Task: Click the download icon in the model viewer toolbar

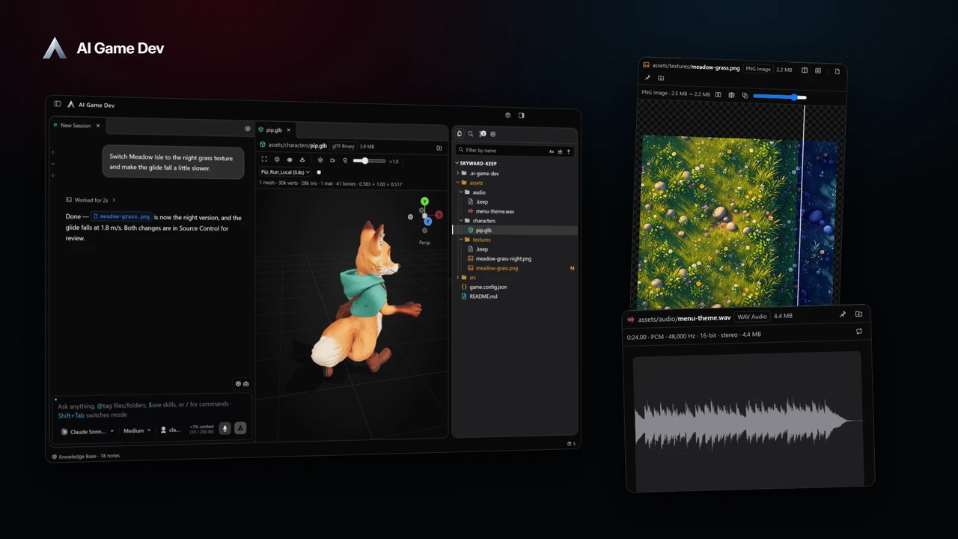Action: tap(302, 159)
